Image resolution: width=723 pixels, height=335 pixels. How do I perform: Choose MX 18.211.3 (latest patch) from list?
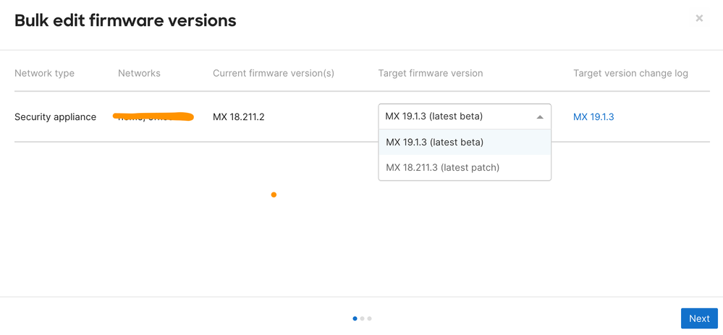(442, 168)
